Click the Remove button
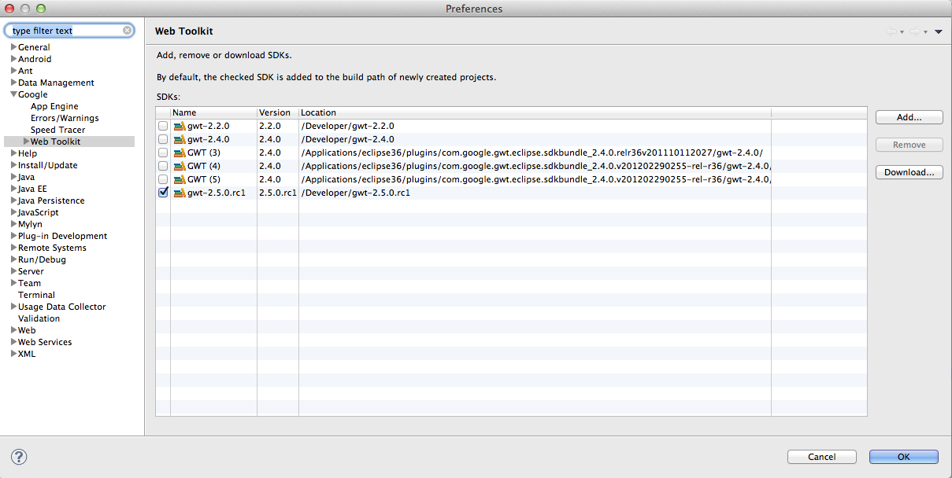The height and width of the screenshot is (478, 952). (909, 145)
